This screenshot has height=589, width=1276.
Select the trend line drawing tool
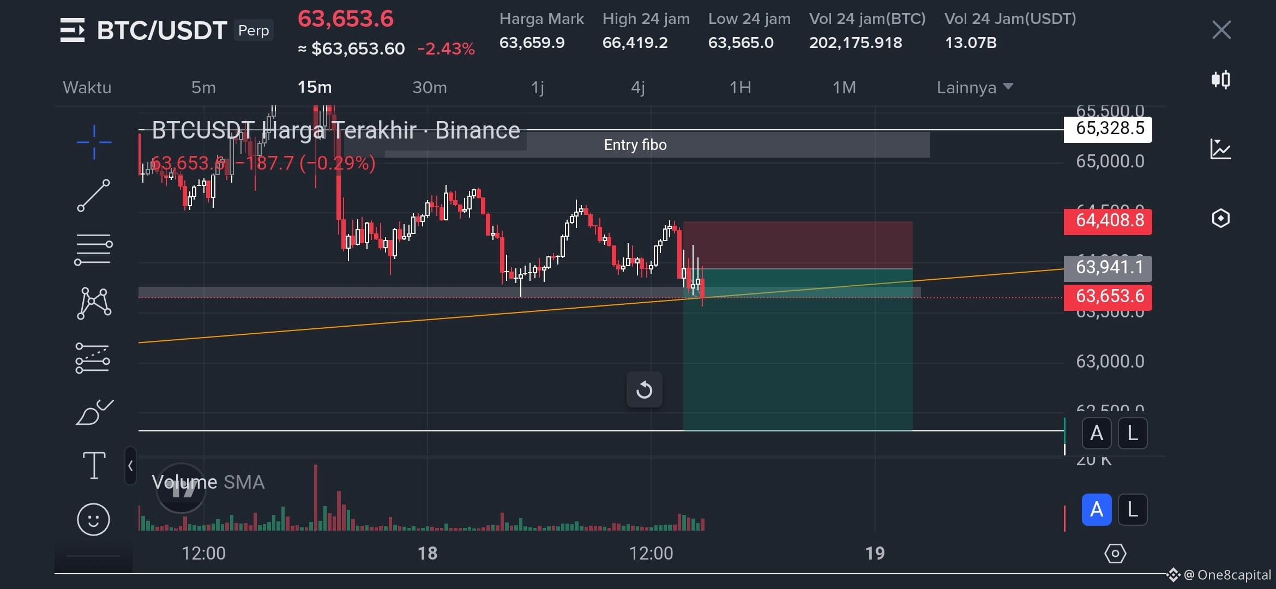[x=94, y=195]
